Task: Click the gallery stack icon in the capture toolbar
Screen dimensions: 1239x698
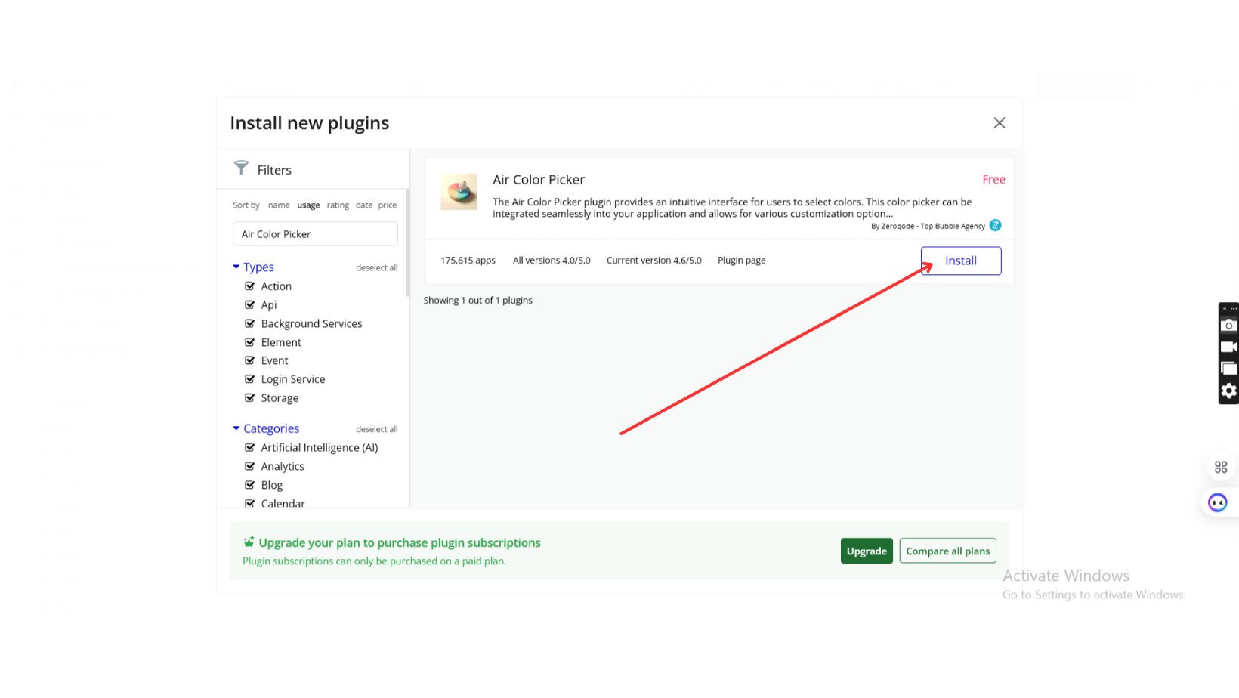Action: coord(1228,369)
